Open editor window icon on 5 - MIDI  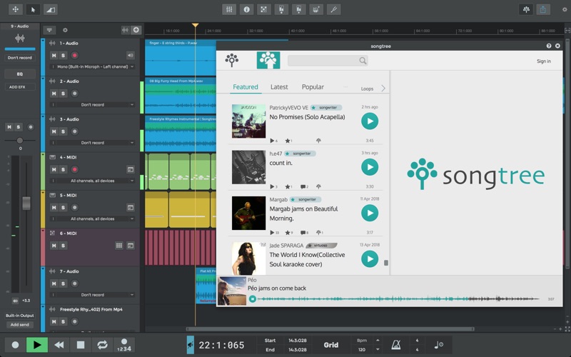131,208
